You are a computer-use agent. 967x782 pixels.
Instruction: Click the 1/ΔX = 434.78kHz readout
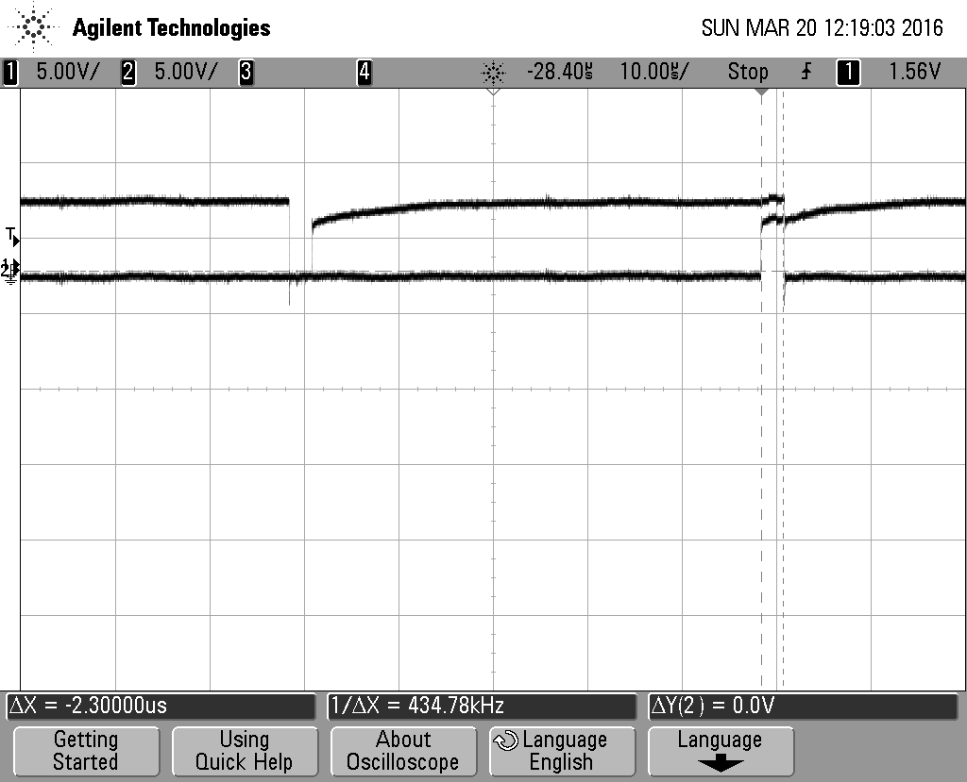(482, 706)
